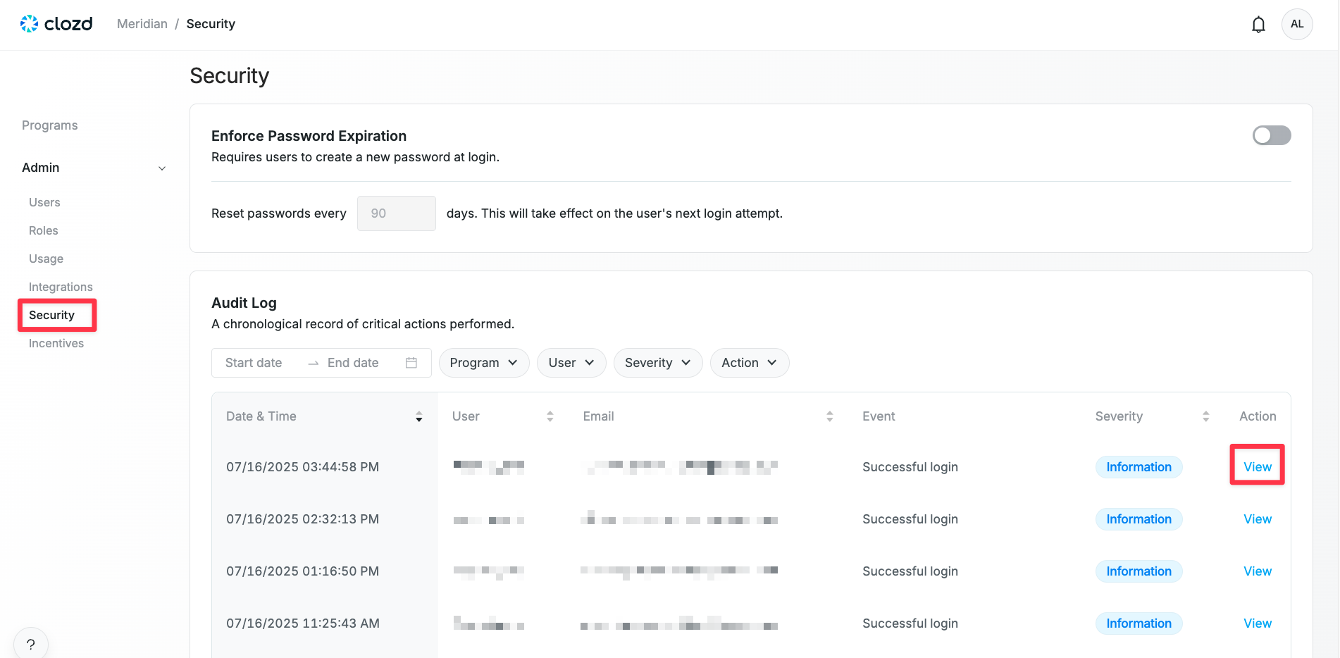This screenshot has width=1340, height=658.
Task: Click the 07/16/2025 01:16:50 PM cell
Action: [x=303, y=571]
